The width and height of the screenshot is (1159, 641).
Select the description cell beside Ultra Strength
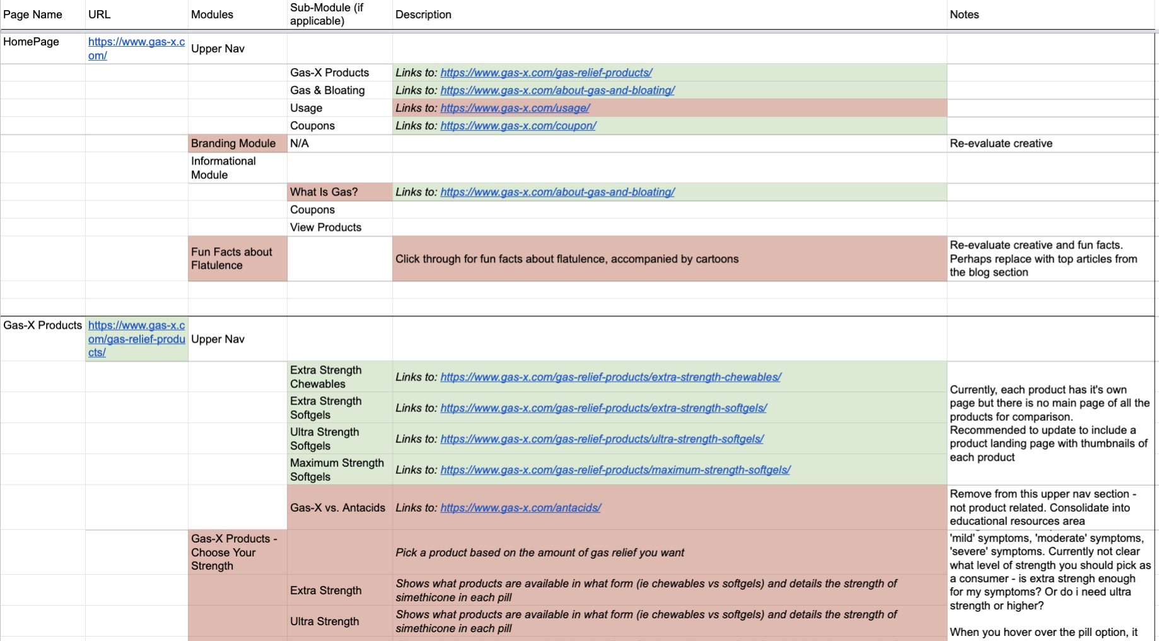click(x=670, y=621)
